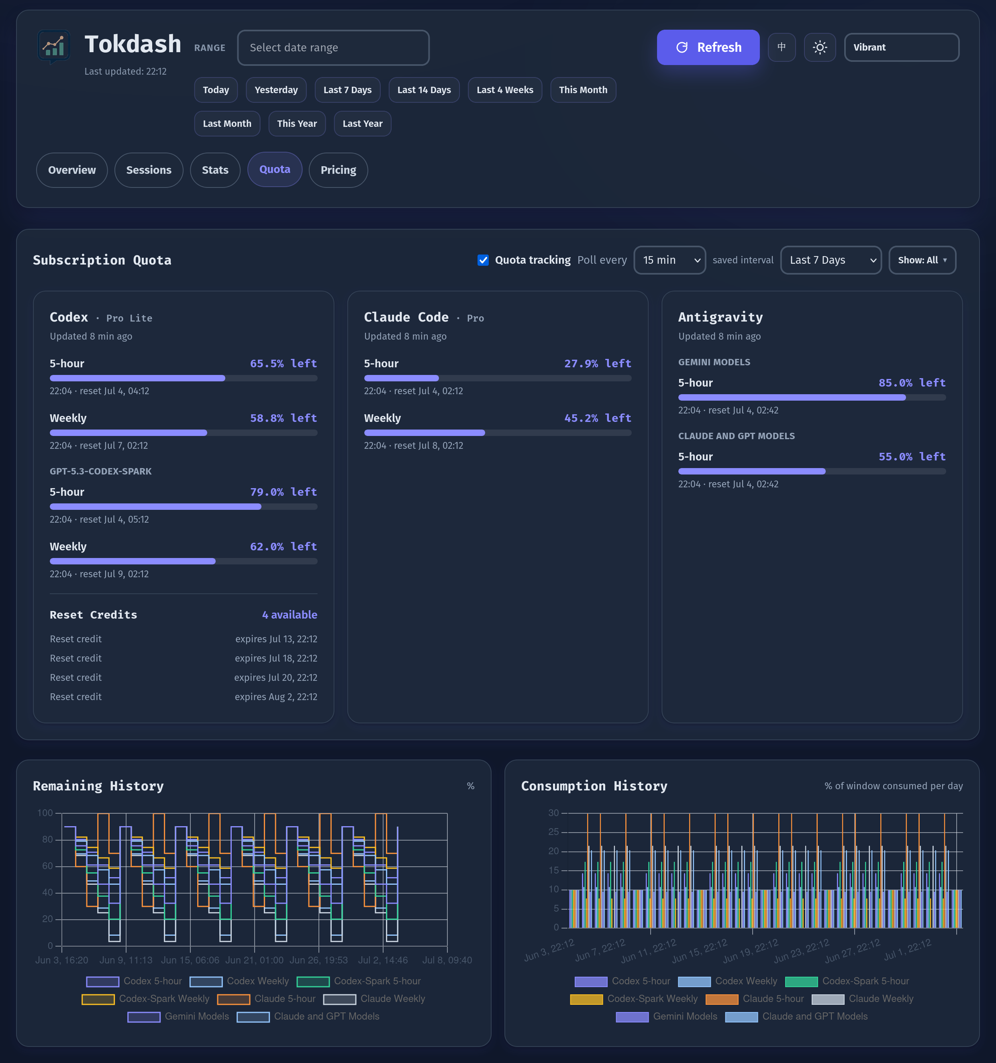Screen dimensions: 996x1063
Task: Click the Remaining History chart plot
Action: click(x=255, y=880)
